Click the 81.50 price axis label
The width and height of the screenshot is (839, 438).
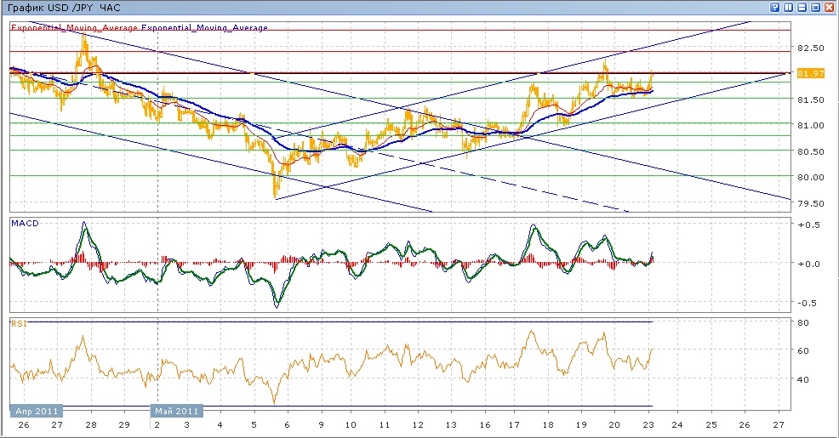tap(810, 100)
